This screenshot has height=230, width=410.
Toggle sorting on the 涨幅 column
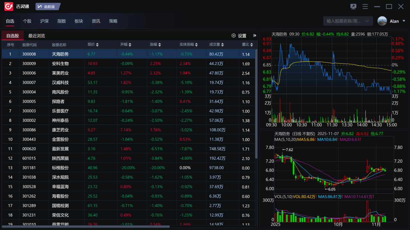(160, 45)
